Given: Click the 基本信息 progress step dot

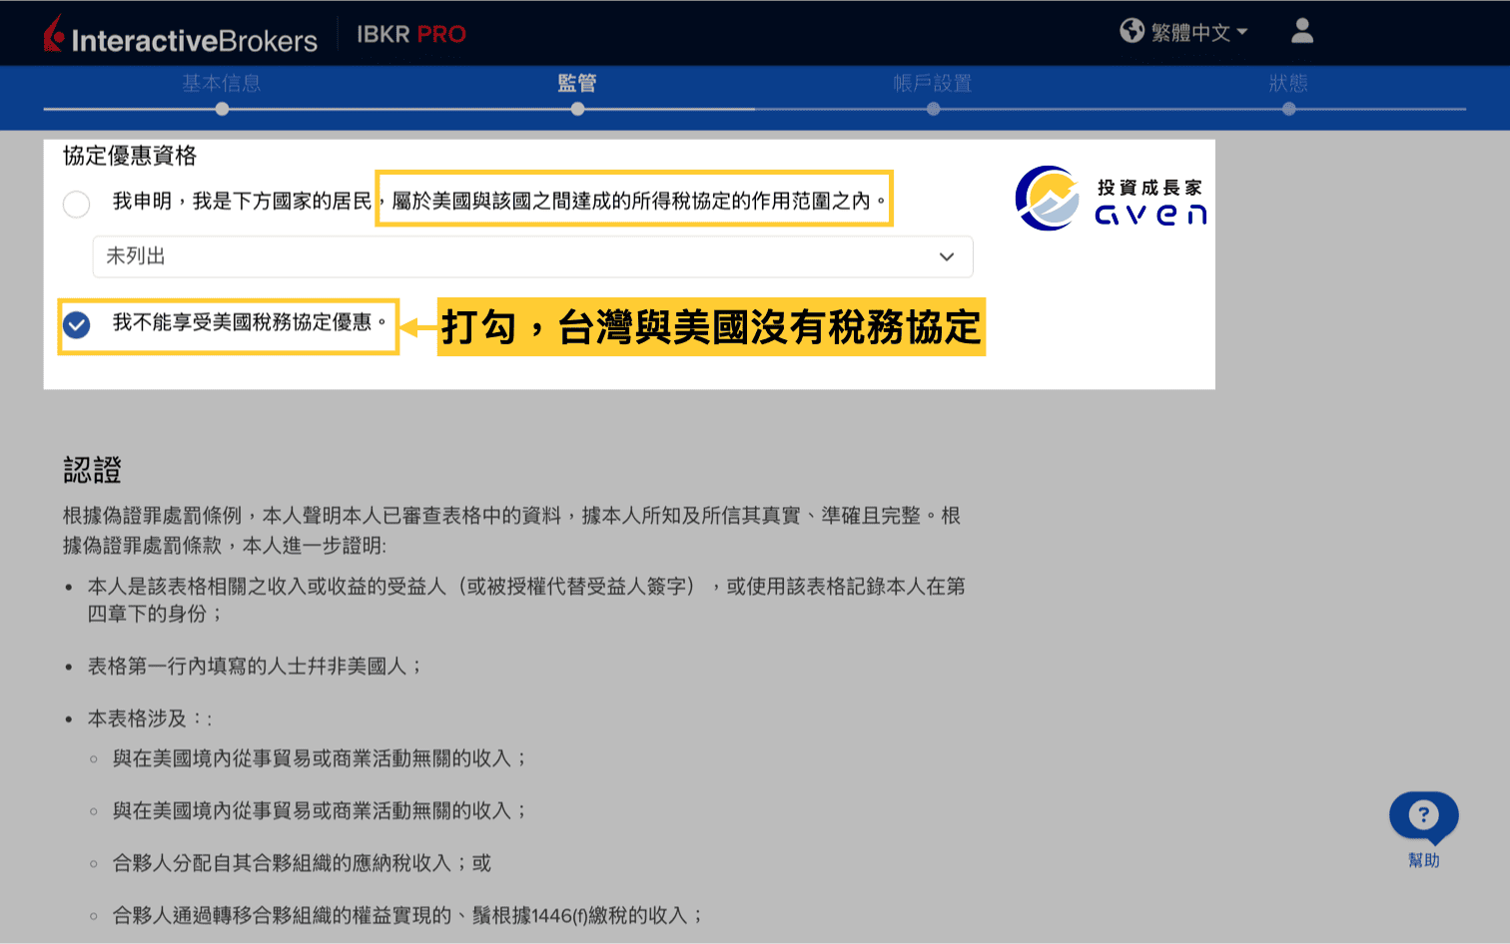Looking at the screenshot, I should pyautogui.click(x=221, y=108).
